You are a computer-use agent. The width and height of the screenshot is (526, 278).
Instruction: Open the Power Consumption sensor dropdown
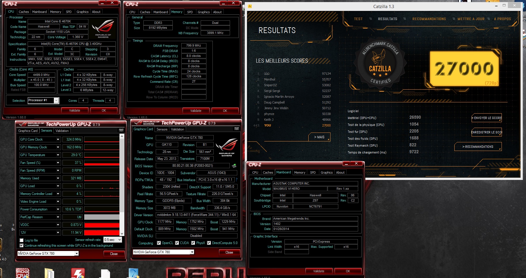tap(58, 209)
